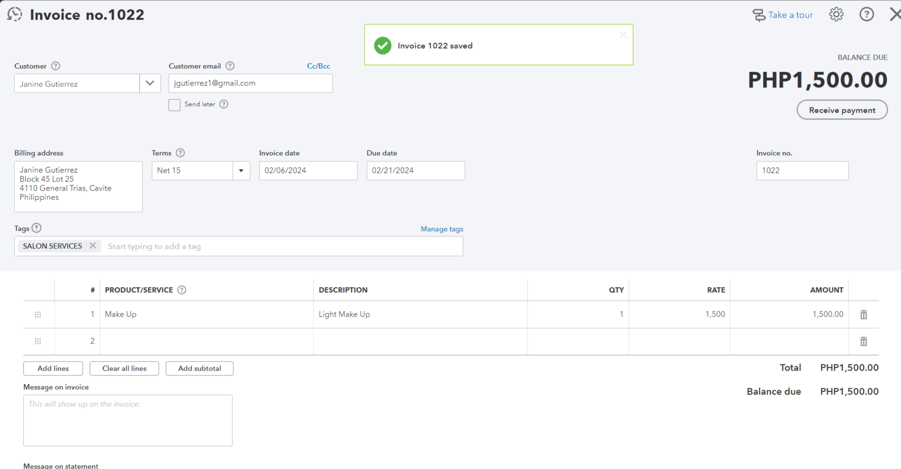Enable the Send later checkbox

174,105
